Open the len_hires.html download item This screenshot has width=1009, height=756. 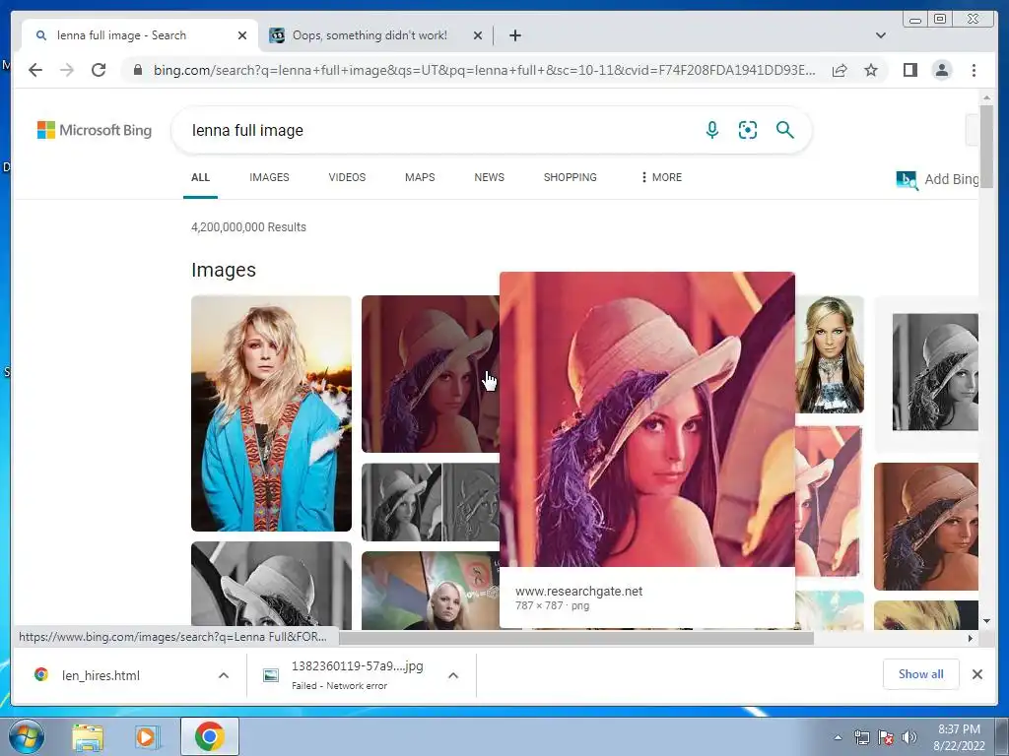[101, 675]
